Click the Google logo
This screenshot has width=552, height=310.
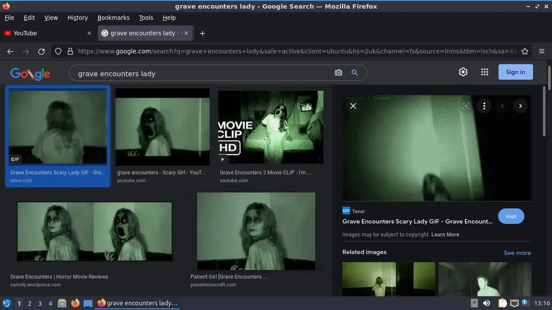(x=30, y=74)
